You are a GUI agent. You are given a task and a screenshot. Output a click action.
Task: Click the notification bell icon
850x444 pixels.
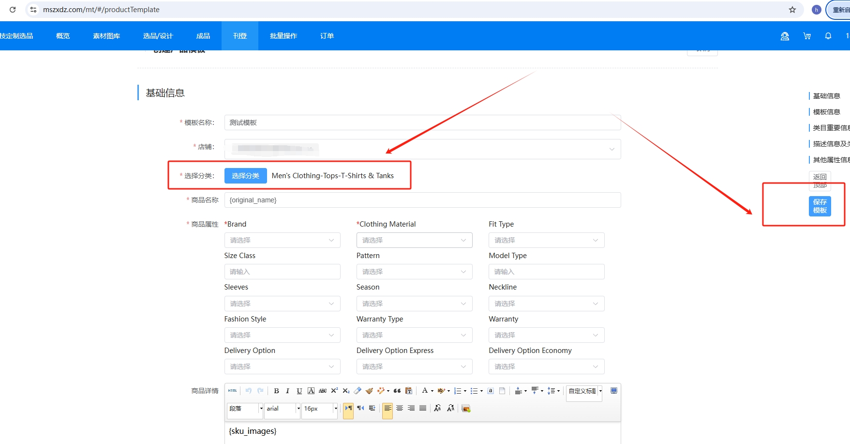click(828, 36)
